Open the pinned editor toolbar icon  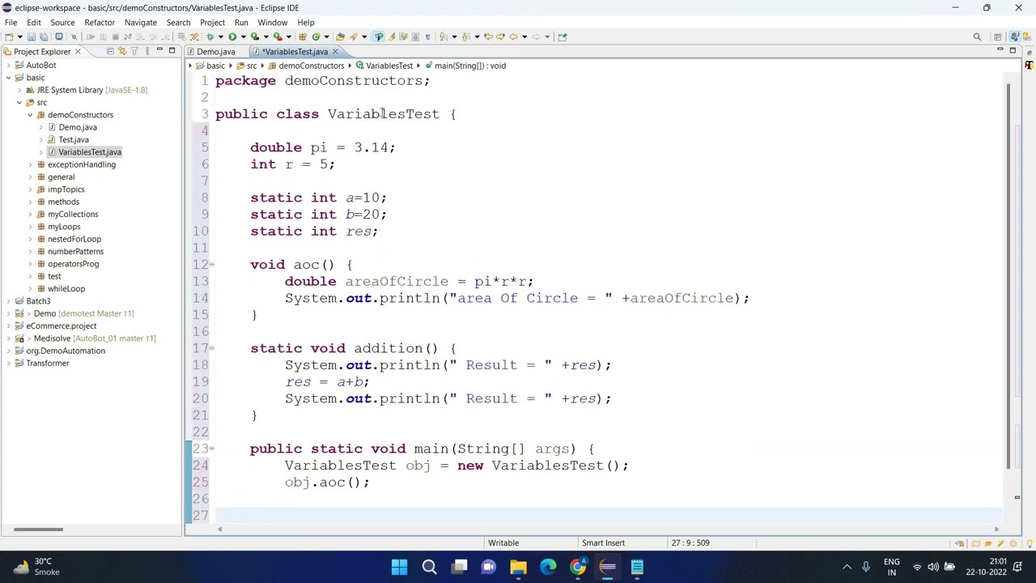click(x=563, y=36)
